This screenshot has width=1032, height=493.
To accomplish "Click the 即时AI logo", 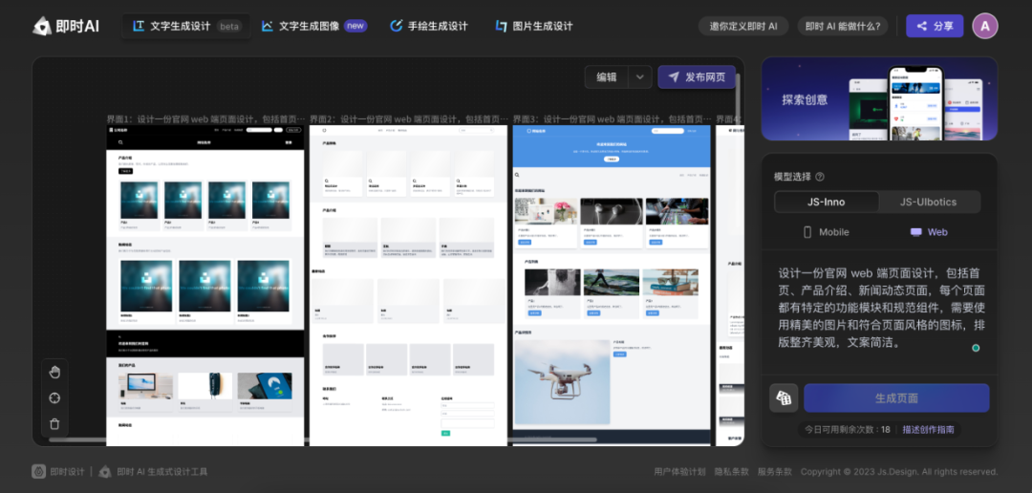I will click(66, 26).
